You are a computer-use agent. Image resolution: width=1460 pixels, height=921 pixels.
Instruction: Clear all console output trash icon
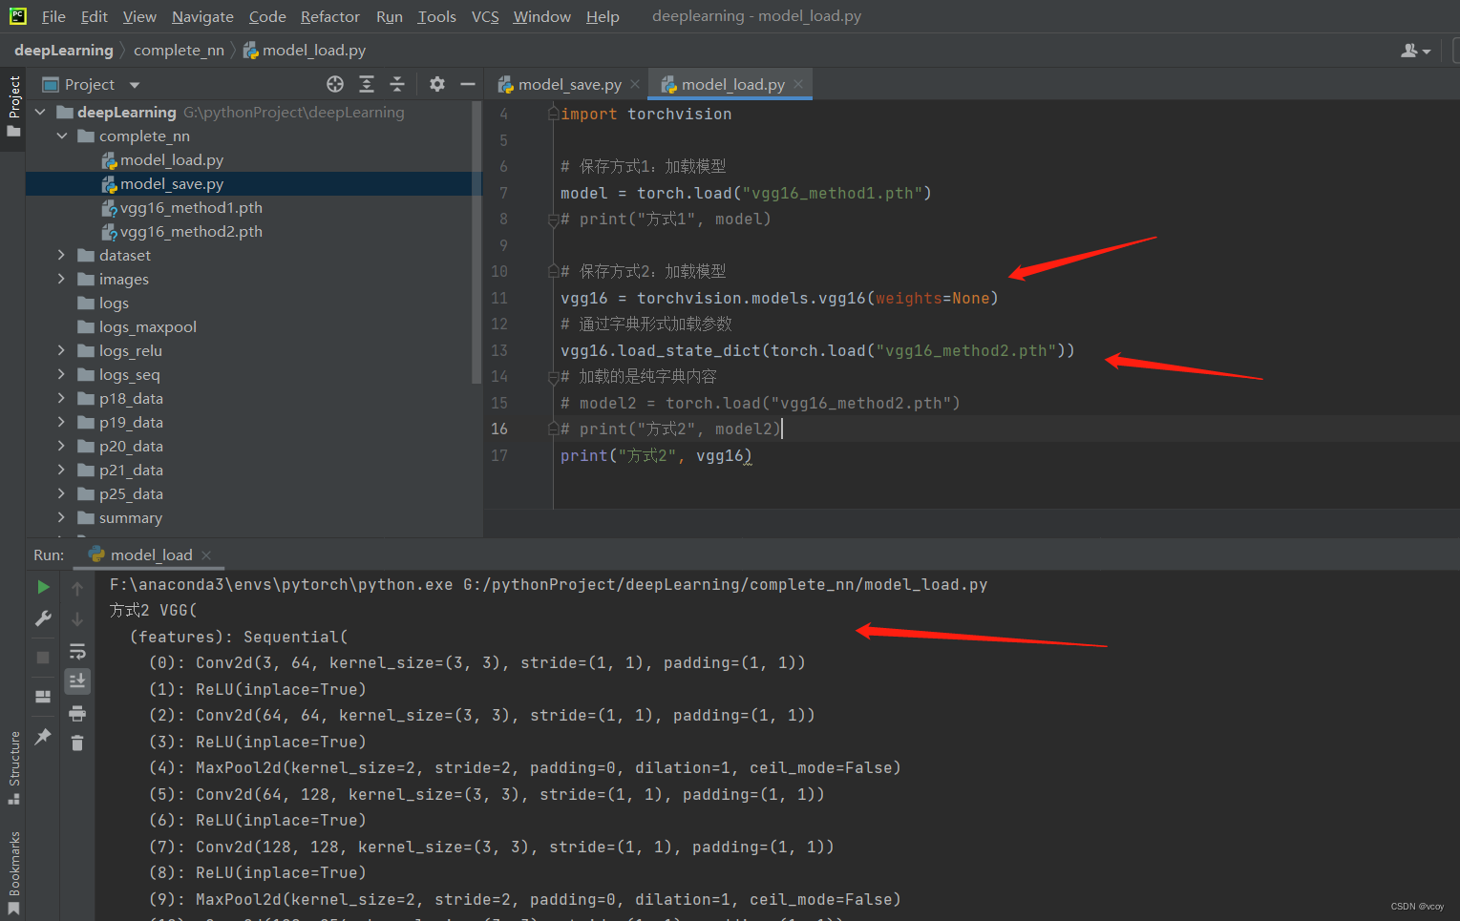(x=77, y=743)
